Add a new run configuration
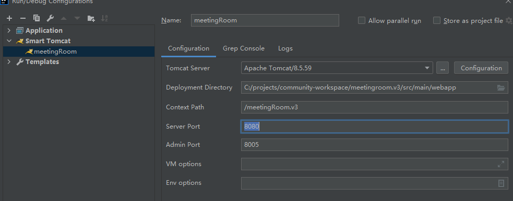Image resolution: width=513 pixels, height=201 pixels. click(9, 18)
